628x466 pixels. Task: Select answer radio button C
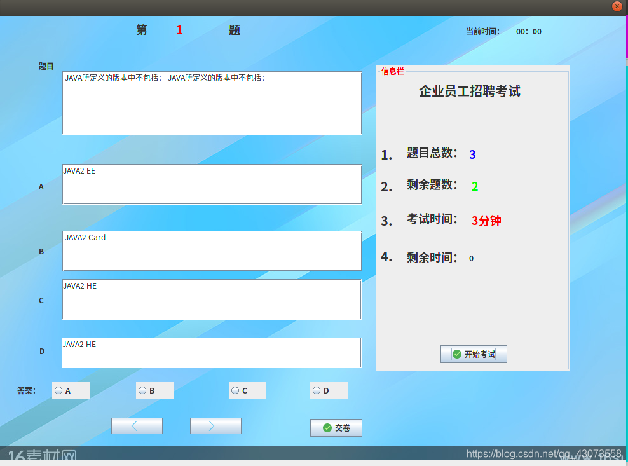coord(235,390)
